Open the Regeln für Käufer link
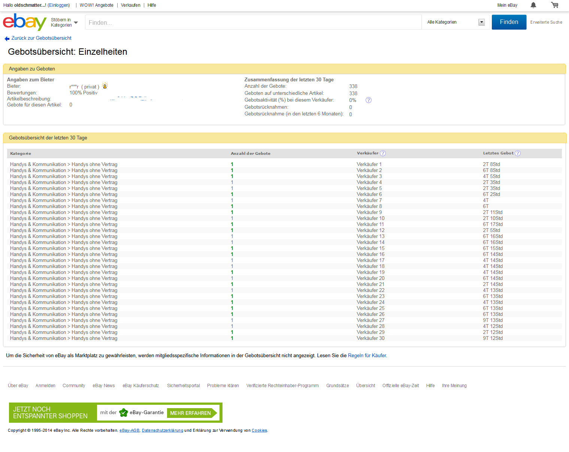 [367, 356]
